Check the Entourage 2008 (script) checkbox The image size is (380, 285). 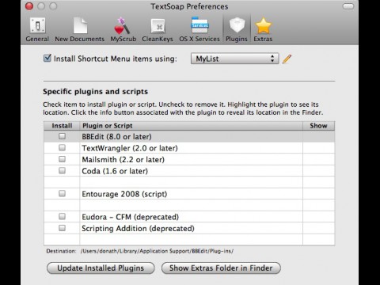(x=62, y=193)
